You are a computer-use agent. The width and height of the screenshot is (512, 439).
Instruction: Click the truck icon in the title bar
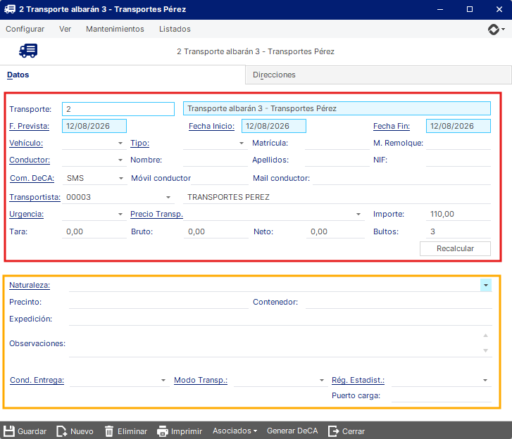(x=10, y=9)
